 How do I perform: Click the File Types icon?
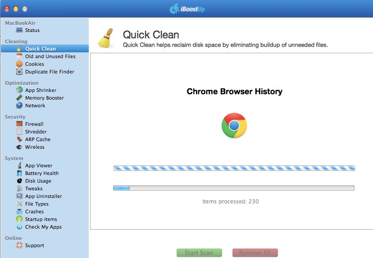click(19, 204)
